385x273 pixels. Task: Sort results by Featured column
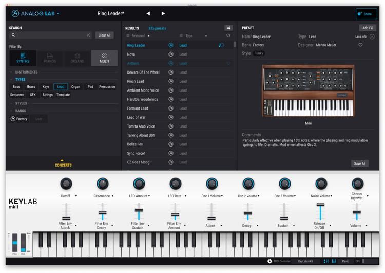[x=138, y=36]
